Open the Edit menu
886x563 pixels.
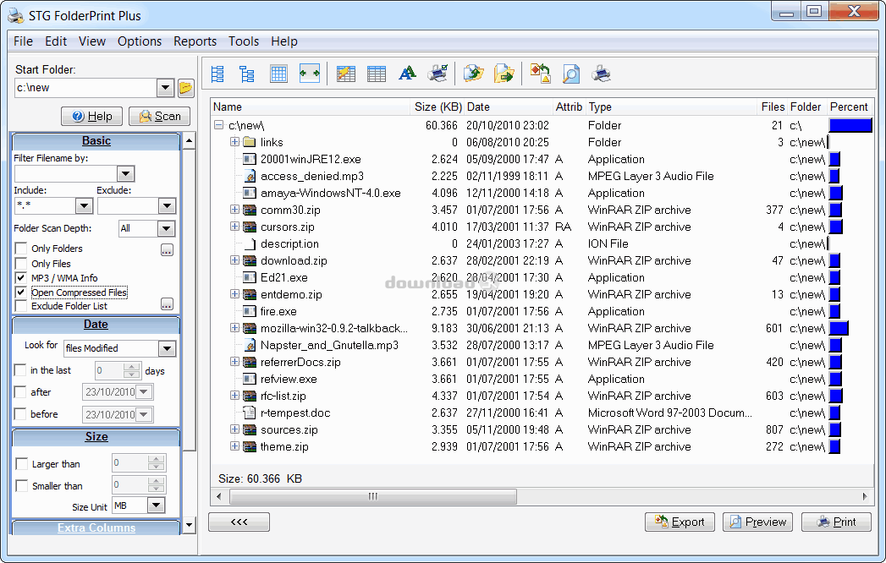[56, 41]
